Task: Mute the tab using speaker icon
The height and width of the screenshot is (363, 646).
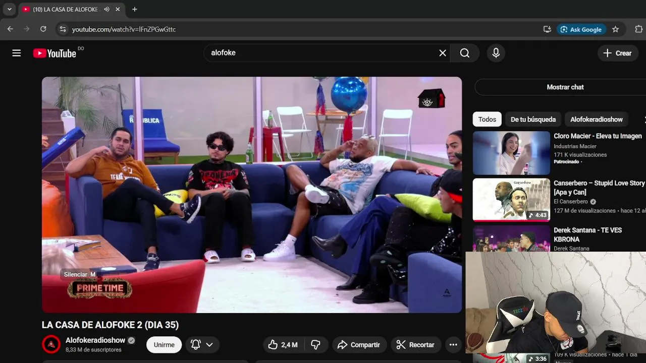Action: [x=106, y=9]
